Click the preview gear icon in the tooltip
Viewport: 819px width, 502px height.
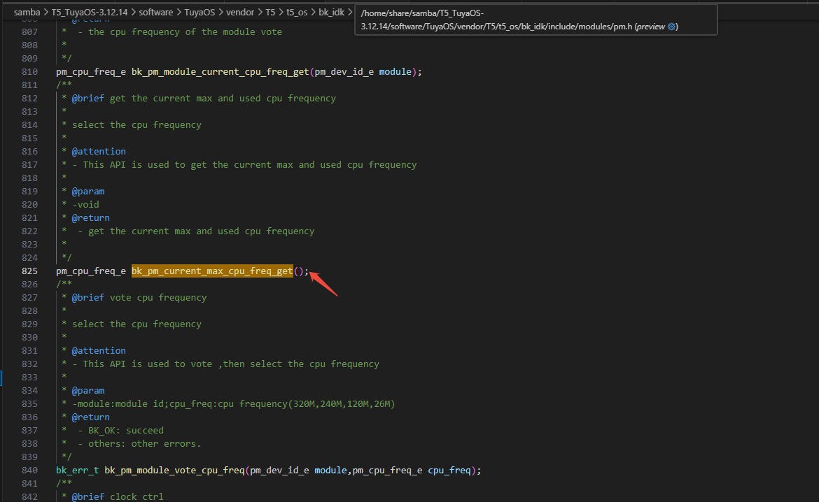[672, 27]
